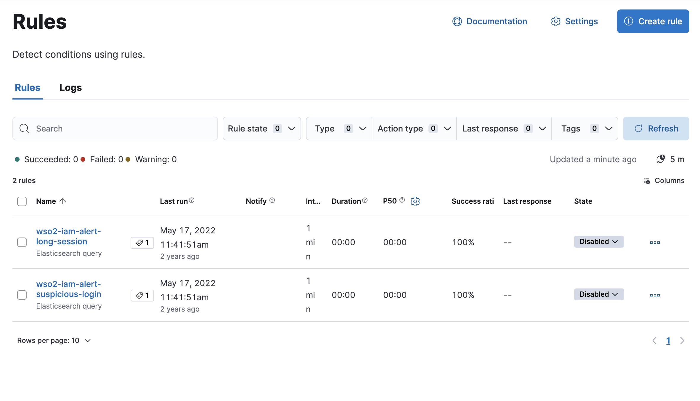Click into the Search field

coord(115,129)
